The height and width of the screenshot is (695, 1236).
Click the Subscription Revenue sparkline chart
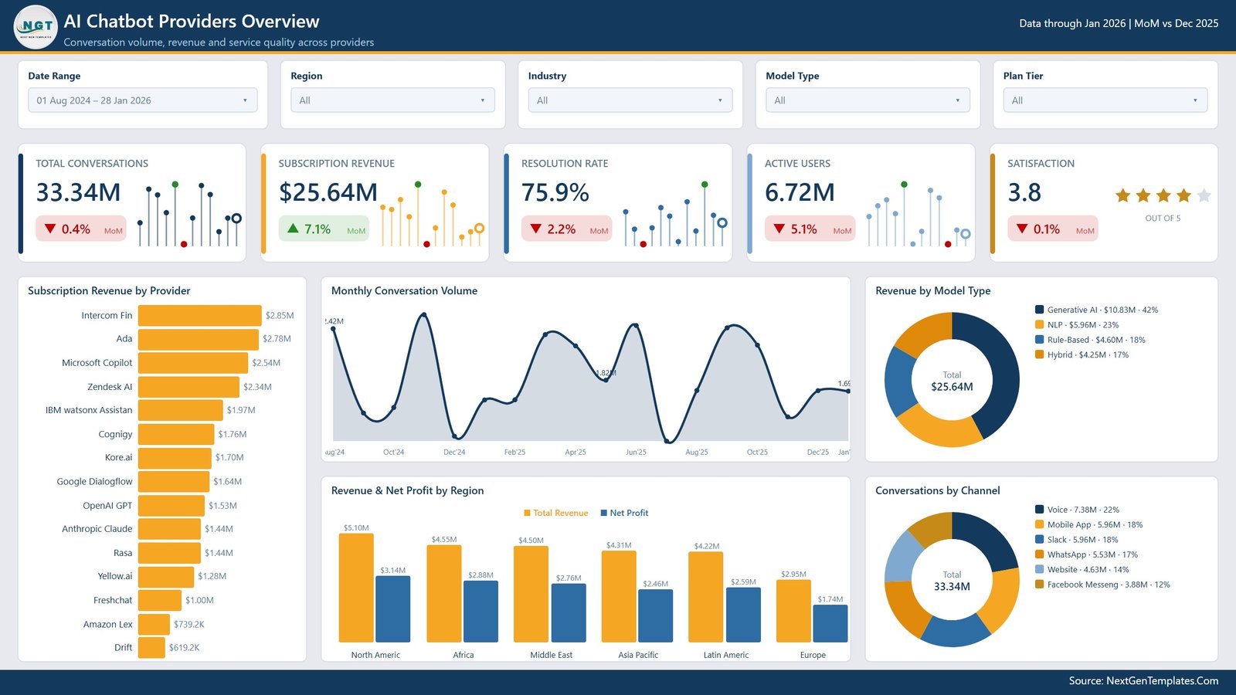(433, 215)
